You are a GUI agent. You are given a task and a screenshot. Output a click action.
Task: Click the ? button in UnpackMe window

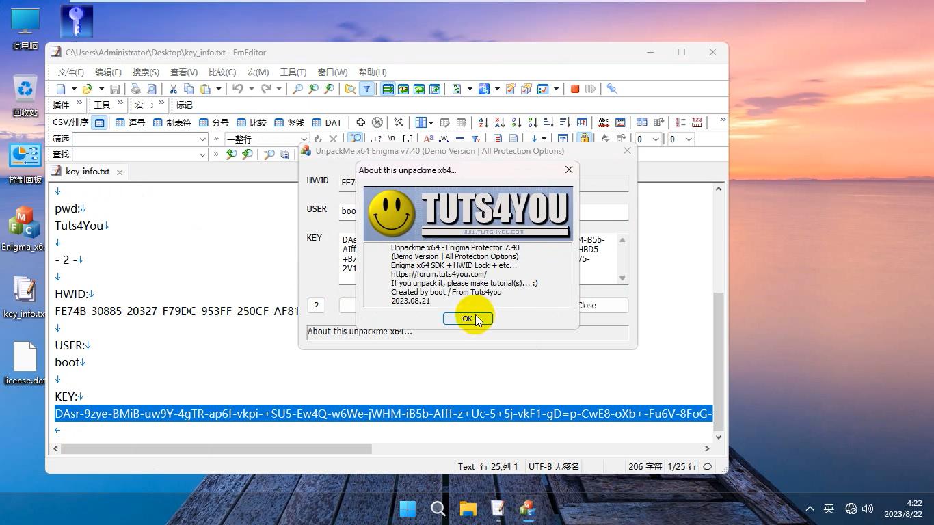[316, 306]
